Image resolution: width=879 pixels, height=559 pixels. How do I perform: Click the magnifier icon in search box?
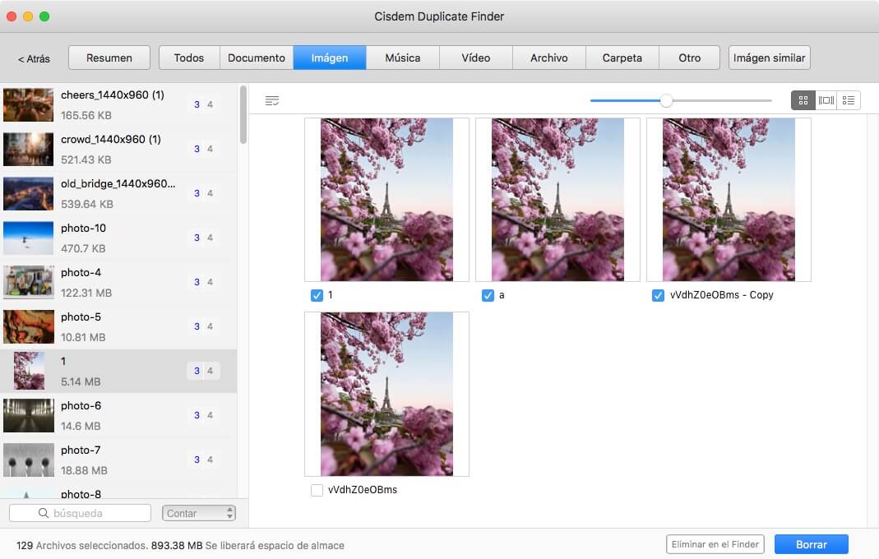pyautogui.click(x=44, y=513)
